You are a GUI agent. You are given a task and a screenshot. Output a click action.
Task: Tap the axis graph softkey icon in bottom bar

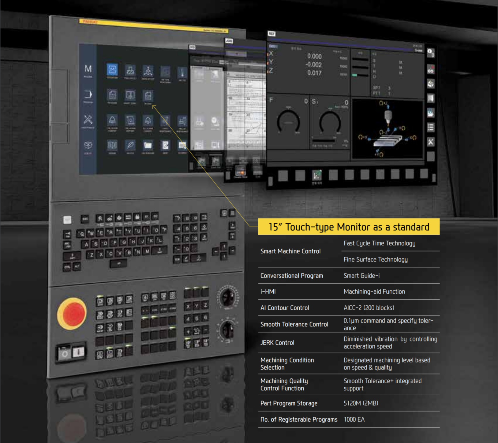[316, 175]
